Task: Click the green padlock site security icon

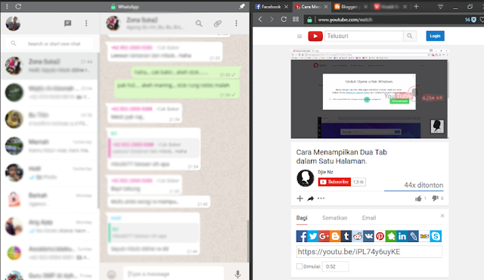Action: click(309, 20)
